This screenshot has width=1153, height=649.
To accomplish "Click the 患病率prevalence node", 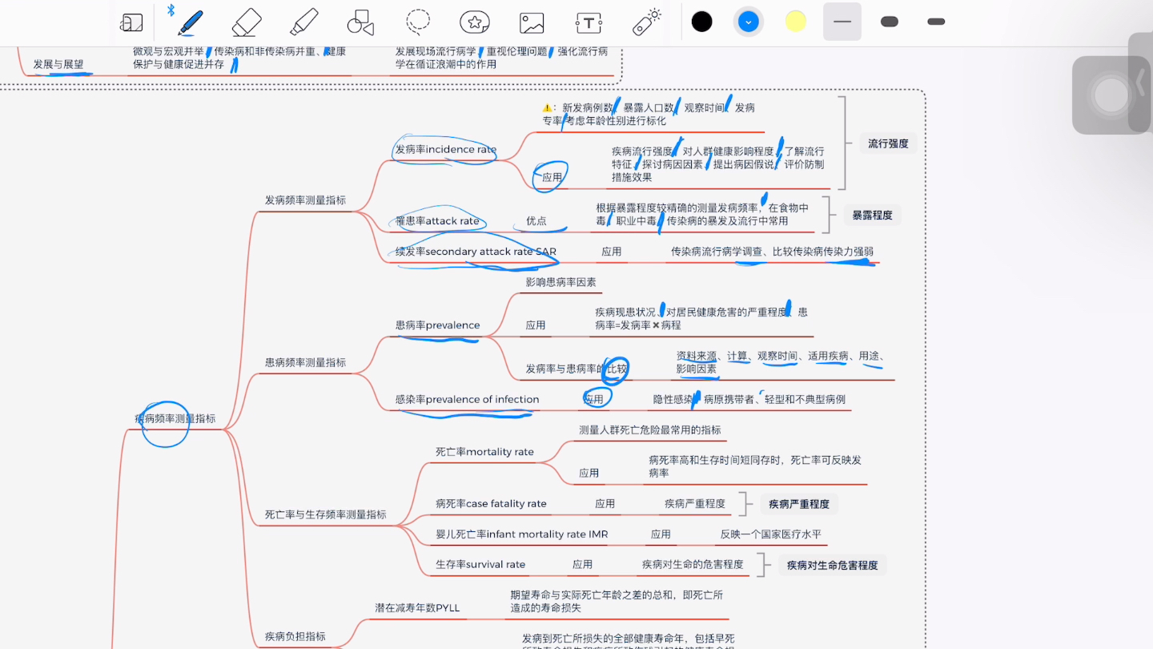I will click(437, 325).
